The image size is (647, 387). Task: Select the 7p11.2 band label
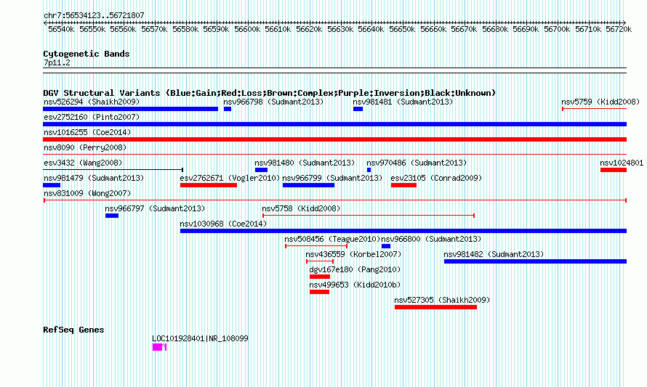(x=57, y=62)
